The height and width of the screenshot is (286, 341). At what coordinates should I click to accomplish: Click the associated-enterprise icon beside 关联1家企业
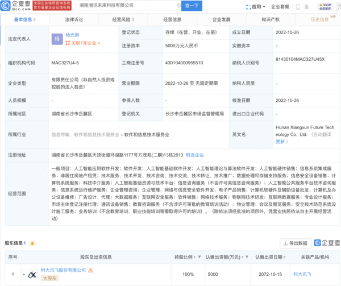(x=68, y=43)
